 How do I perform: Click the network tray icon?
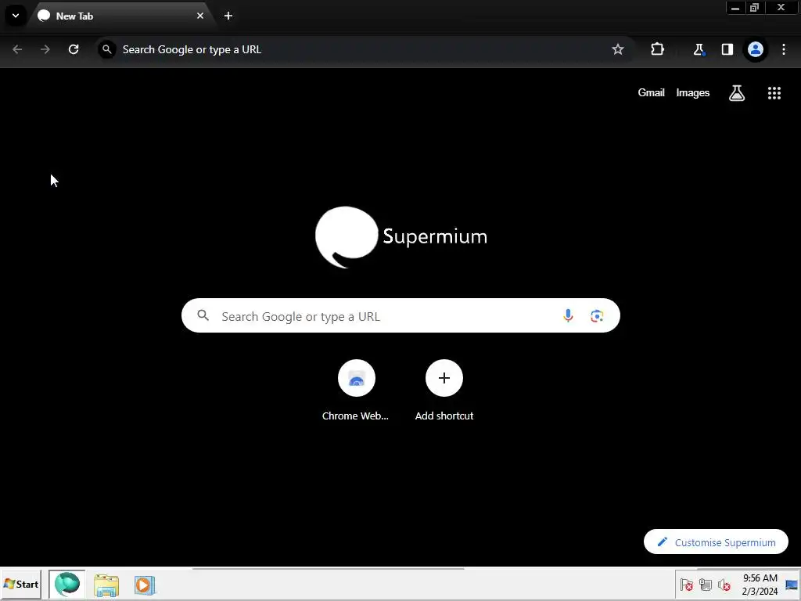(x=706, y=585)
